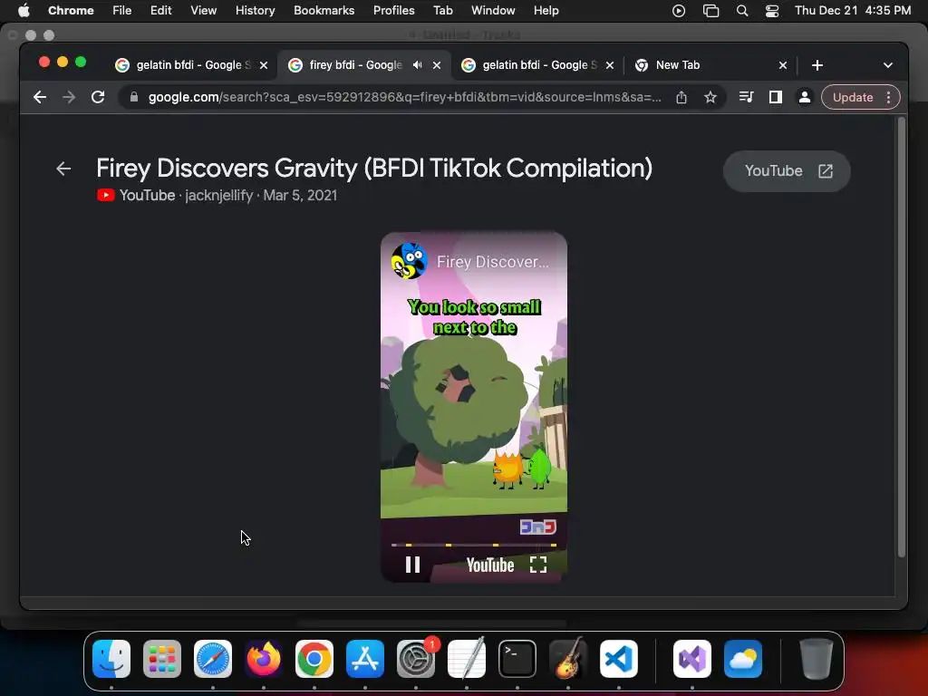
Task: Open the Trash in the dock
Action: coord(817,659)
